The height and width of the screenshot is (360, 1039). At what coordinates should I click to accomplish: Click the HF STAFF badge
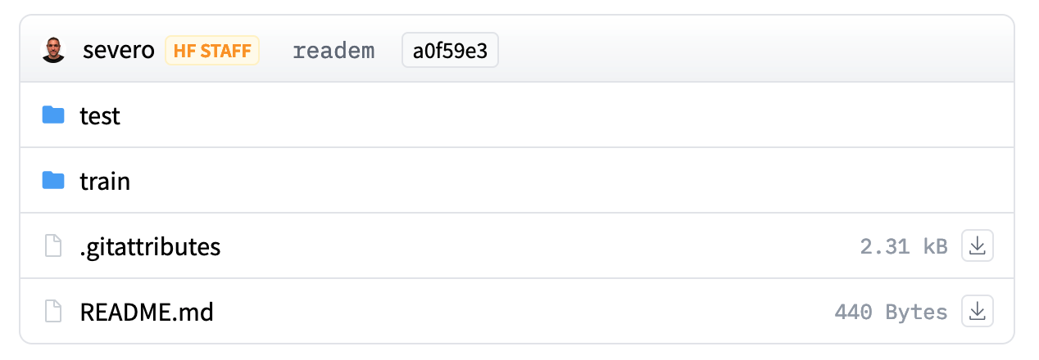tap(212, 51)
